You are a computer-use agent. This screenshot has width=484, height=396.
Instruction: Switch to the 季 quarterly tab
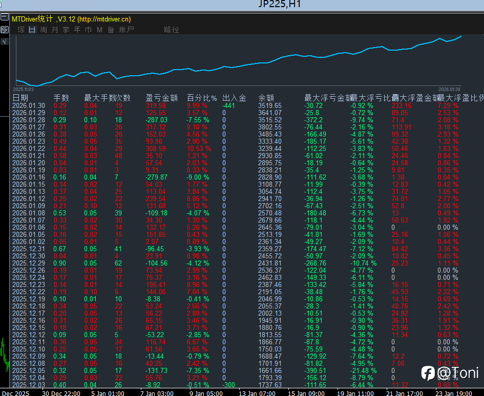coord(66,30)
